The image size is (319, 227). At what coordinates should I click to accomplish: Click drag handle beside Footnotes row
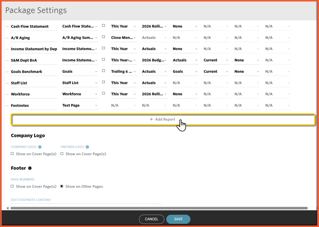(x=7, y=106)
